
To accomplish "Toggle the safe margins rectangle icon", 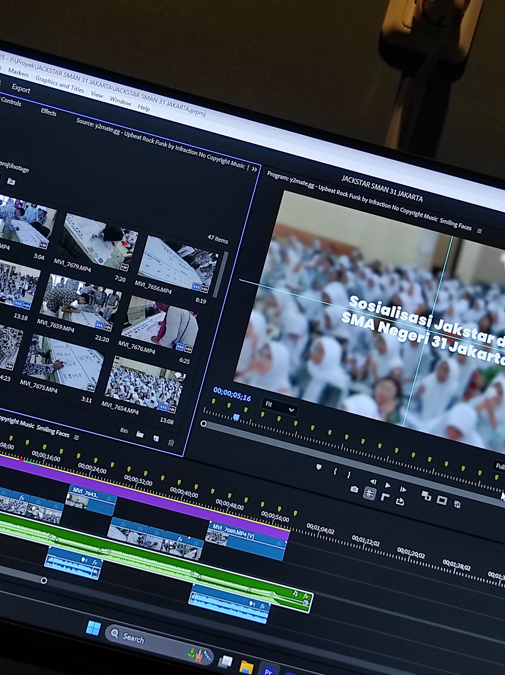I will [x=441, y=500].
